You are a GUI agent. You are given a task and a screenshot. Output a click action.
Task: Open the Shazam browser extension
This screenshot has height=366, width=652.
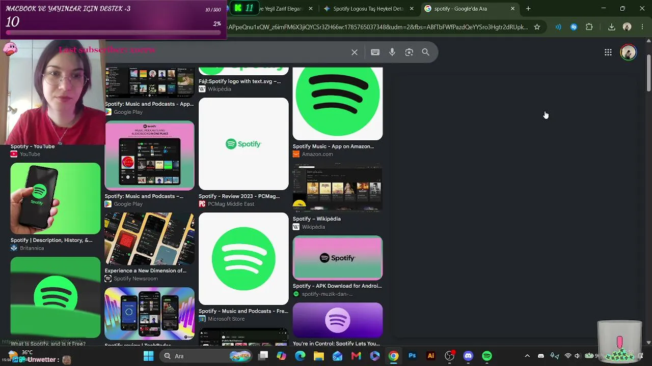point(574,27)
